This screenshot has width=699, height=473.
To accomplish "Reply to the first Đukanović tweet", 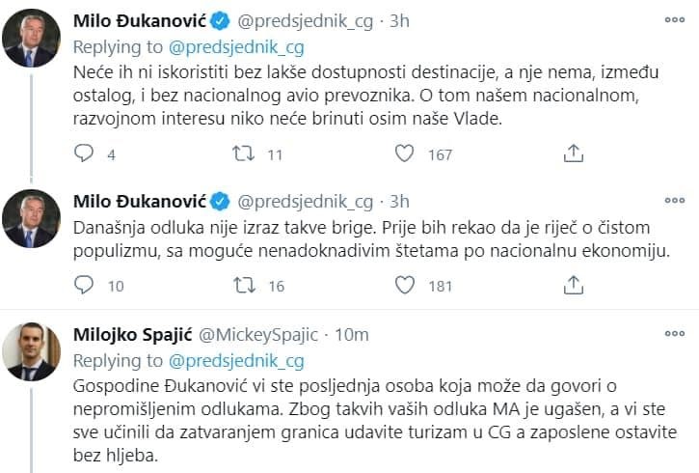I will pyautogui.click(x=85, y=153).
